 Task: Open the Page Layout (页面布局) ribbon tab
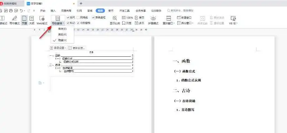pos(66,11)
